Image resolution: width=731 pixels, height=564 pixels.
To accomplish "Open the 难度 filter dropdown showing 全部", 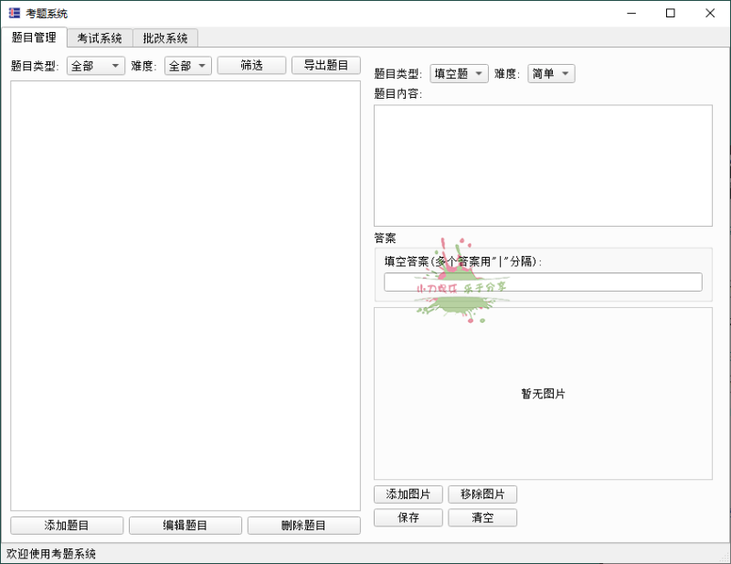I will (186, 66).
